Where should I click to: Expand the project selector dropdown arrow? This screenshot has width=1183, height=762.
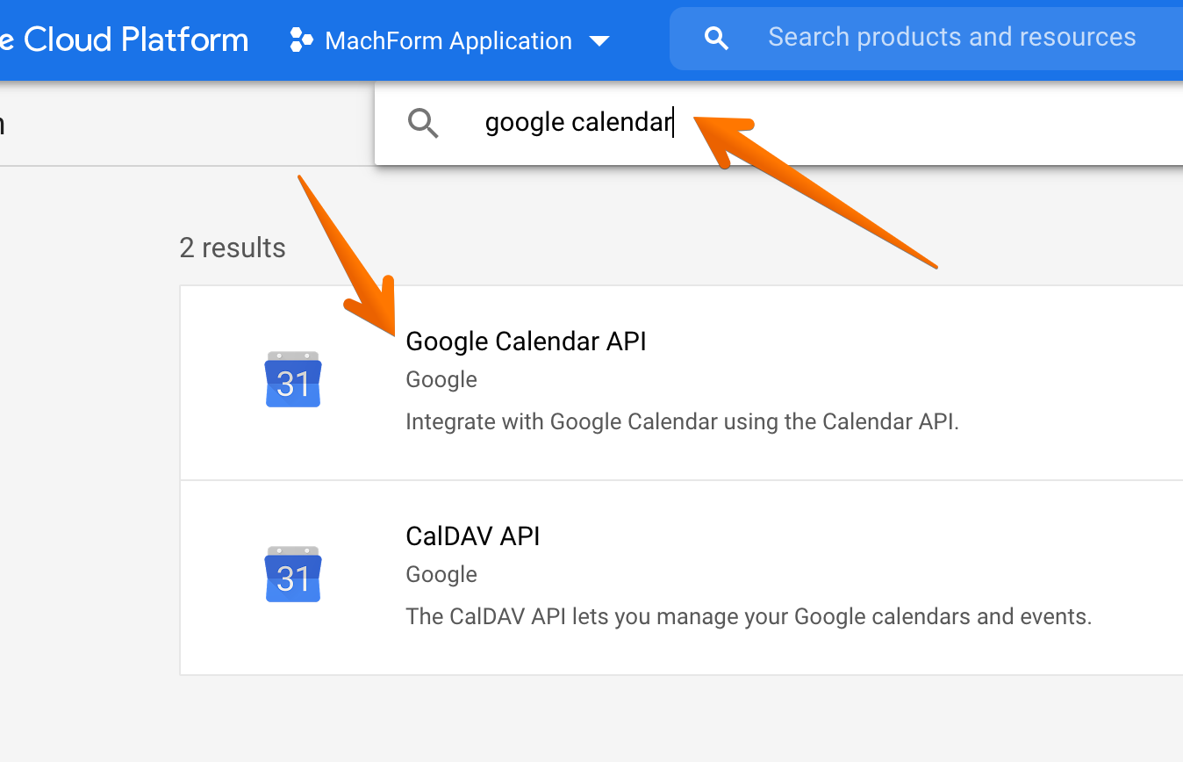(599, 41)
